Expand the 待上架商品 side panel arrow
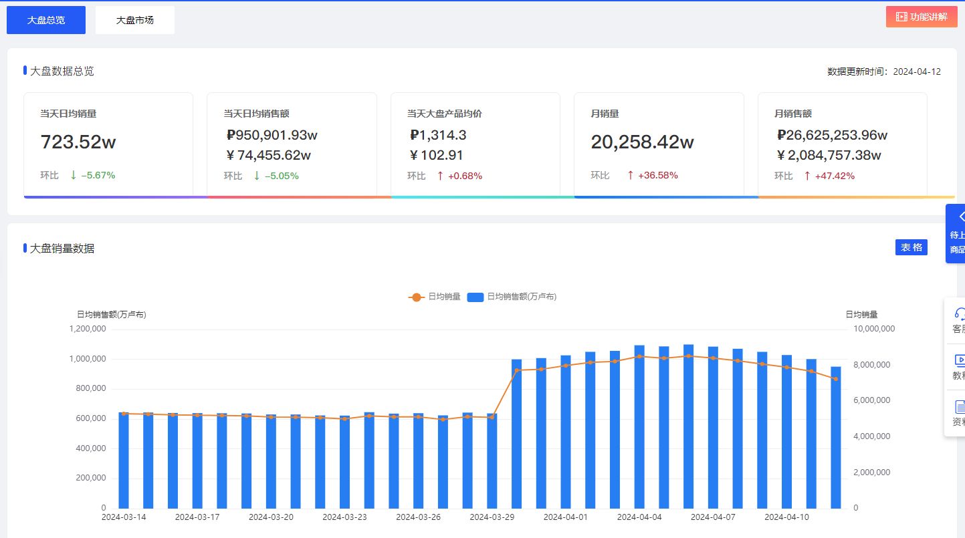Viewport: 965px width, 538px height. click(960, 217)
